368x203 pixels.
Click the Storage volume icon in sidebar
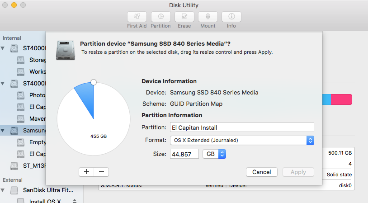(x=21, y=60)
